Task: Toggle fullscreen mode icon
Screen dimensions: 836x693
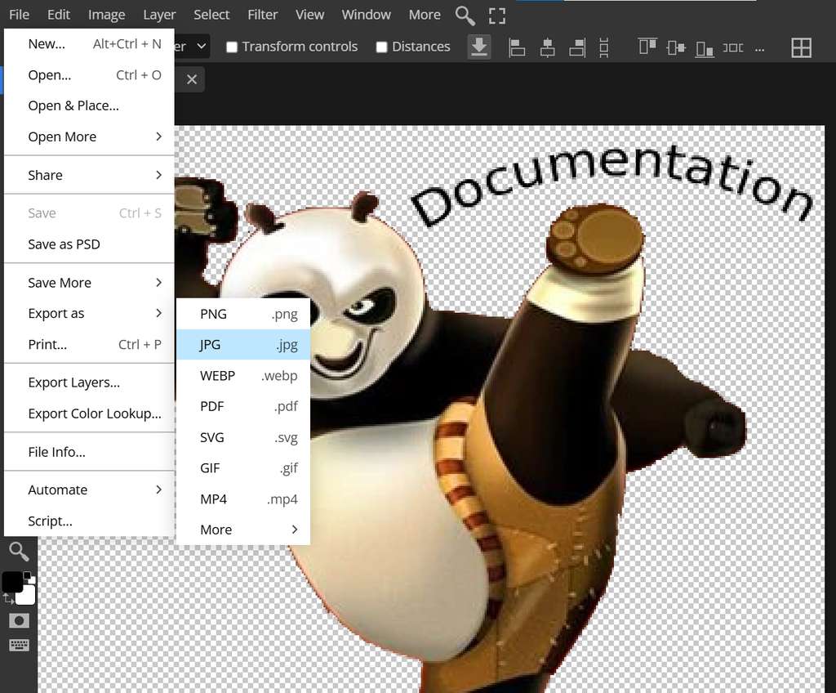Action: point(497,16)
